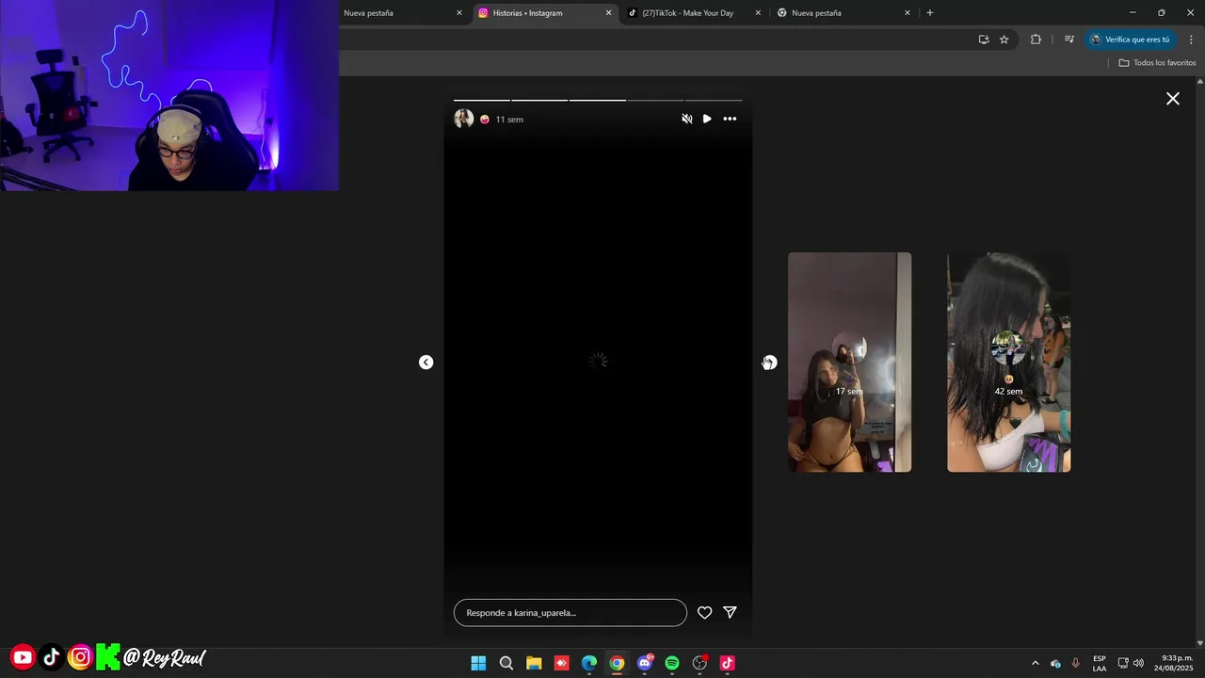Expand the hidden system tray icons chevron
This screenshot has height=678, width=1205.
point(1036,663)
